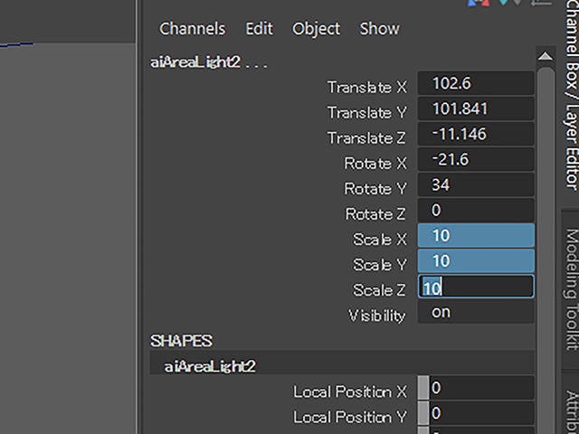
Task: Click the Rotate Y value 34
Action: tap(476, 184)
